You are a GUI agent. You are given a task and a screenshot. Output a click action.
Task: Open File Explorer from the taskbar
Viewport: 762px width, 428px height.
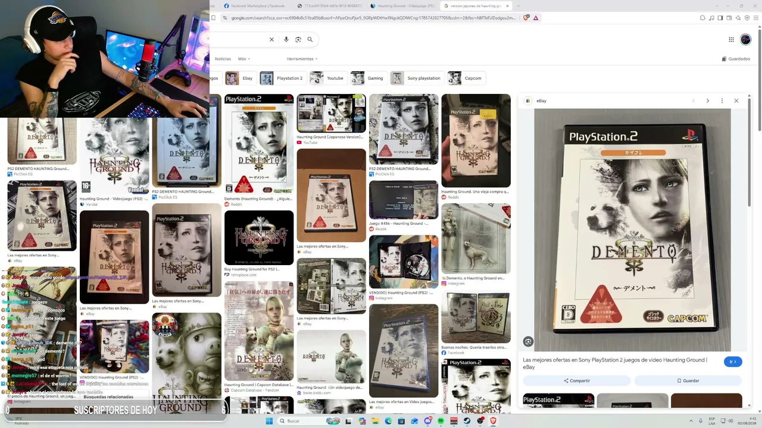(375, 421)
